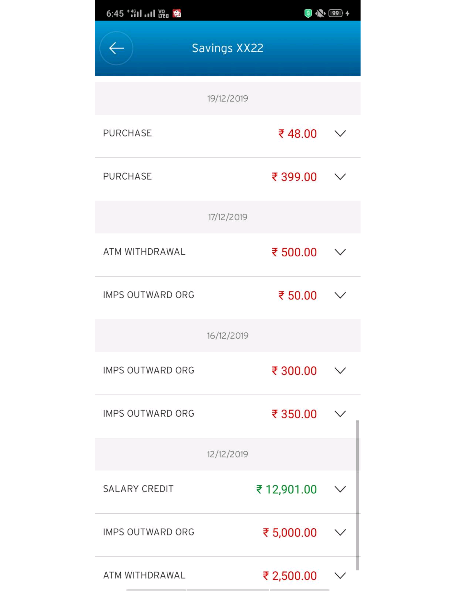Viewport: 456px width, 591px height.
Task: Click the vertical scrollbar thumb
Action: (x=357, y=495)
